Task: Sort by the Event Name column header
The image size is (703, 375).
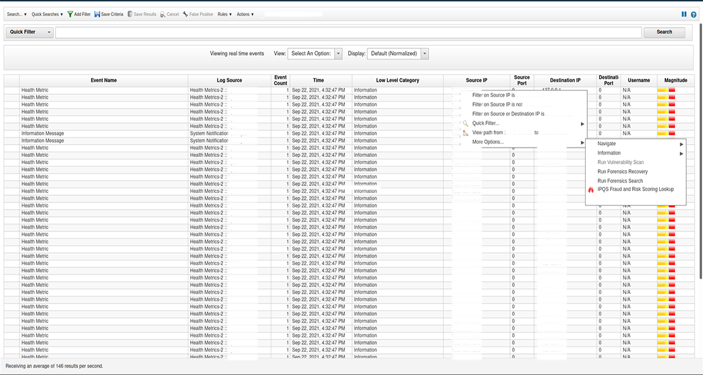Action: tap(103, 81)
